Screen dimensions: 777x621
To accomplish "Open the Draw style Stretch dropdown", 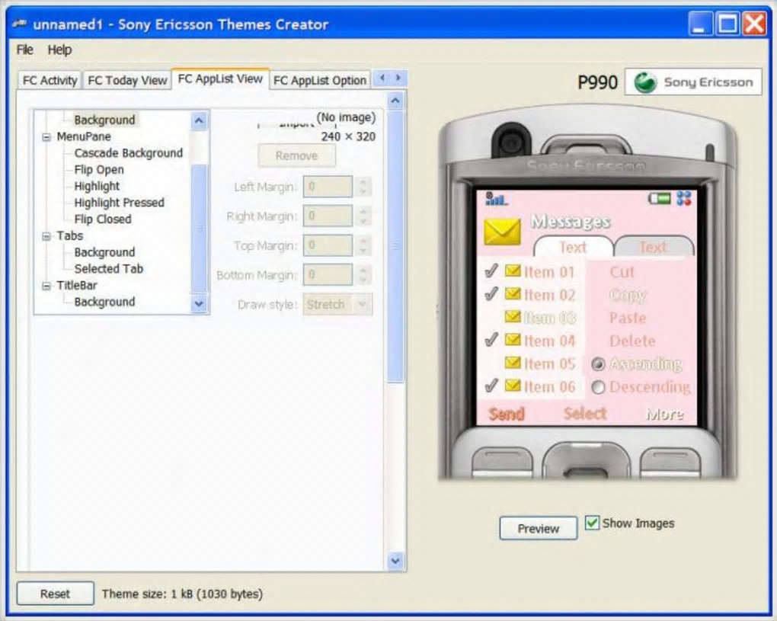I will point(337,304).
